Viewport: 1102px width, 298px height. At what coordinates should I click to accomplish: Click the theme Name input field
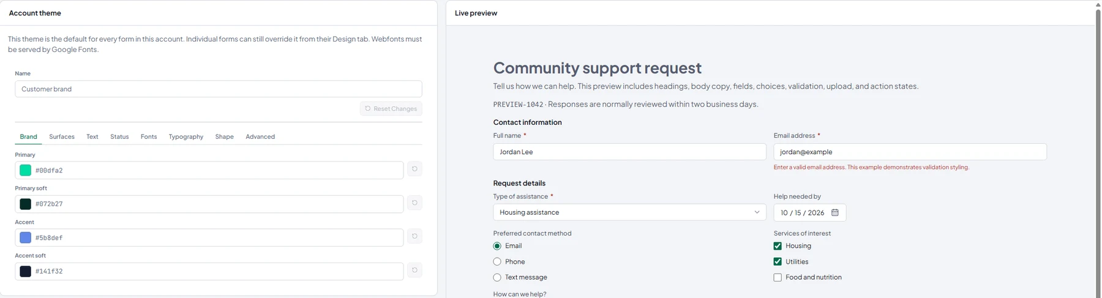tap(219, 89)
